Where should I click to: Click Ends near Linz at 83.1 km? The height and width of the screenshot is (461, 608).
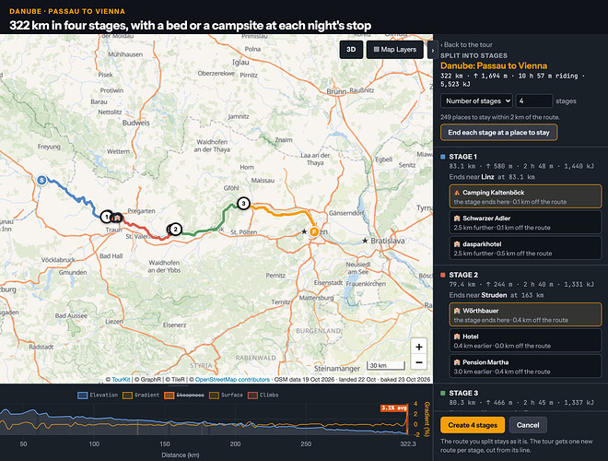[492, 177]
